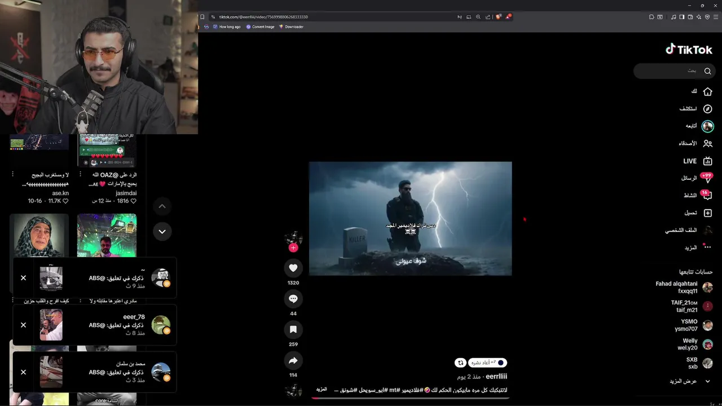Open More (المزيد) three-dots menu in sidebar
The image size is (722, 406).
[x=698, y=248]
